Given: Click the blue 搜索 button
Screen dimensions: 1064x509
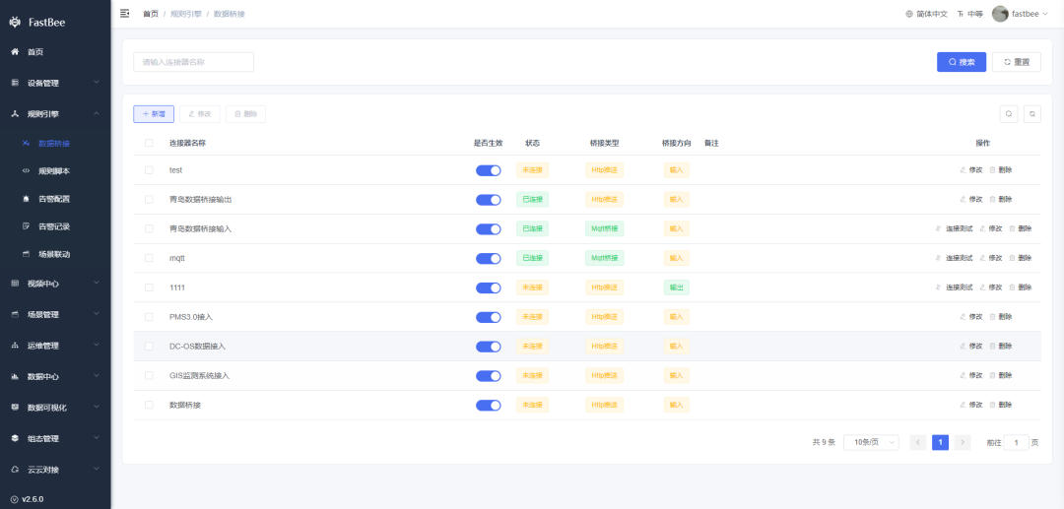Looking at the screenshot, I should [961, 62].
